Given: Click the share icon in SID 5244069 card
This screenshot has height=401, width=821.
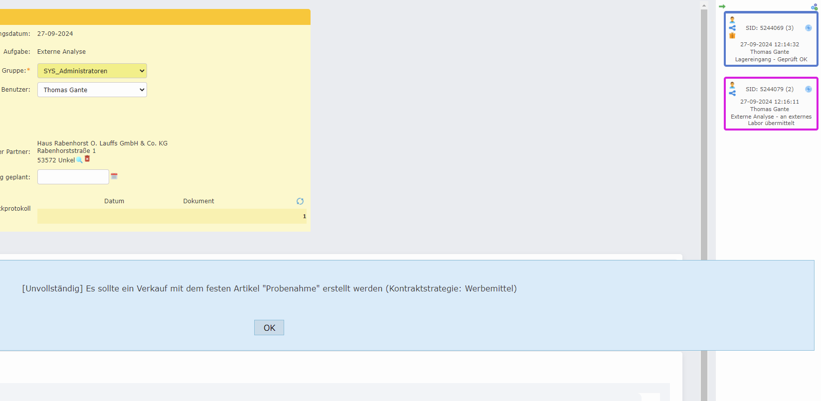Looking at the screenshot, I should click(732, 28).
